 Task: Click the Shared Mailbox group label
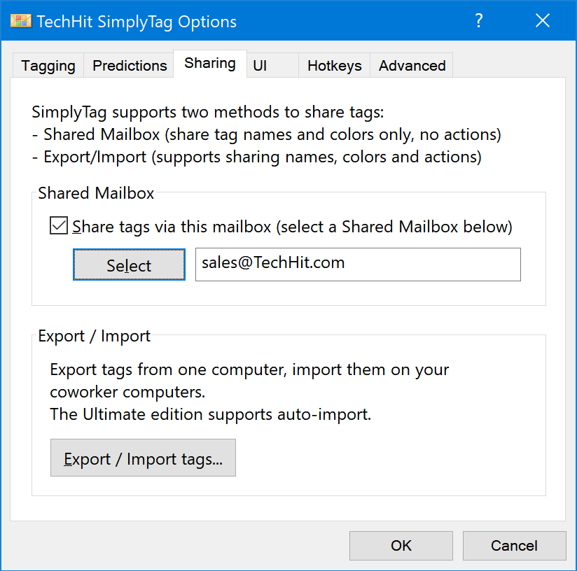96,193
